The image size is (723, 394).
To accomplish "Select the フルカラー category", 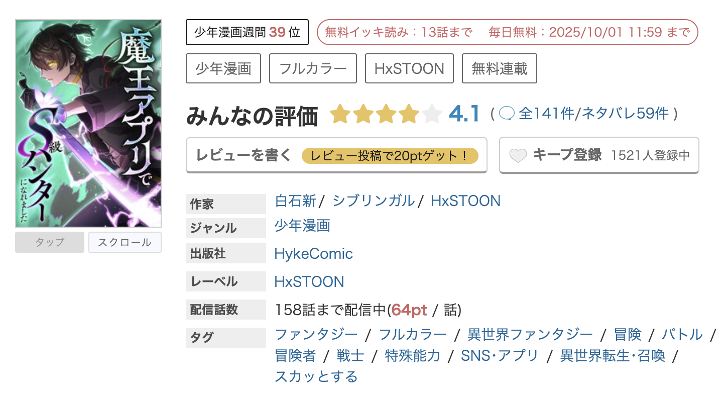I will [x=312, y=68].
